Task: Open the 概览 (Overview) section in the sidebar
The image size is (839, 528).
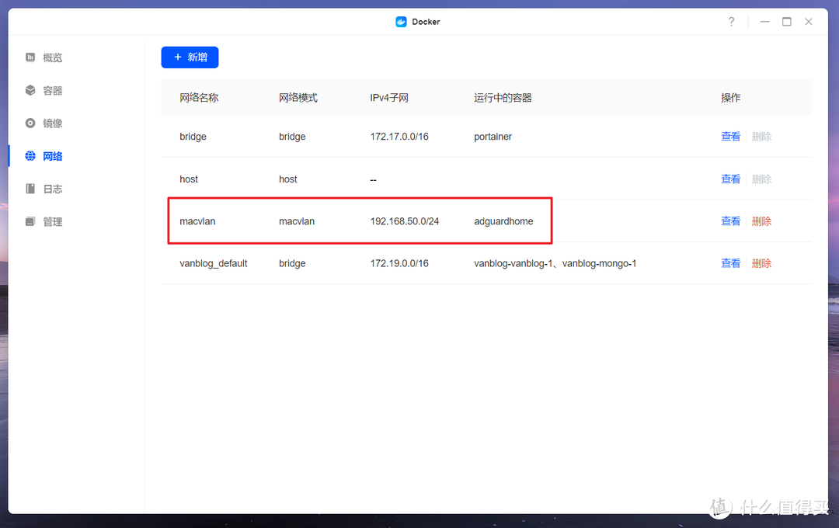Action: point(43,57)
